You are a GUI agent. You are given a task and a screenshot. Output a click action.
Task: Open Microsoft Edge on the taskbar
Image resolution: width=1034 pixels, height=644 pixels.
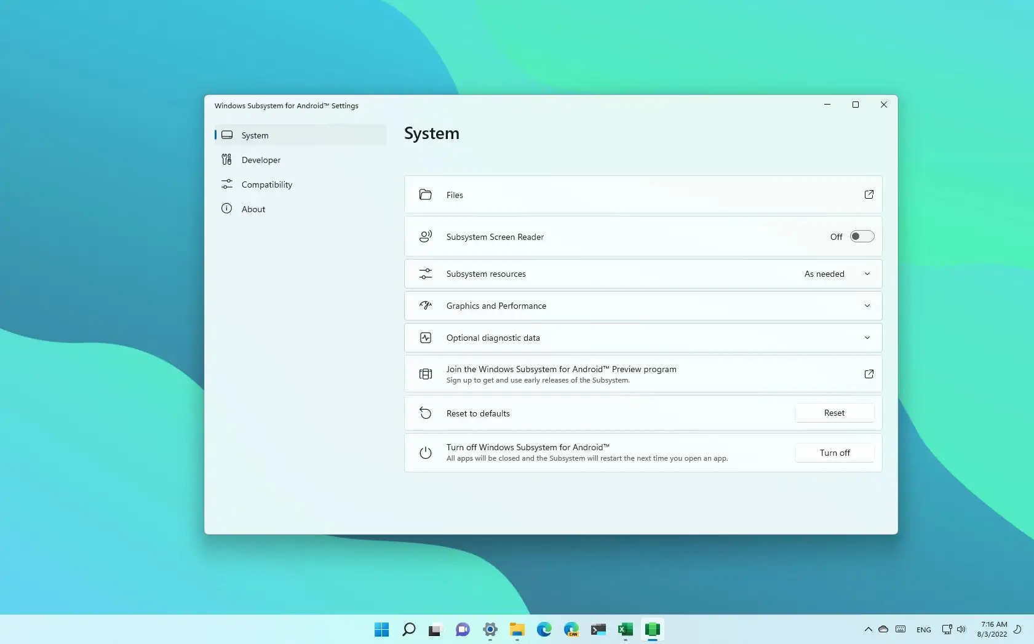tap(544, 629)
